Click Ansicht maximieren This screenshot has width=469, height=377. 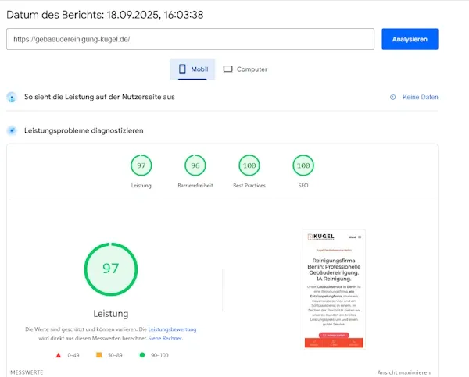404,372
